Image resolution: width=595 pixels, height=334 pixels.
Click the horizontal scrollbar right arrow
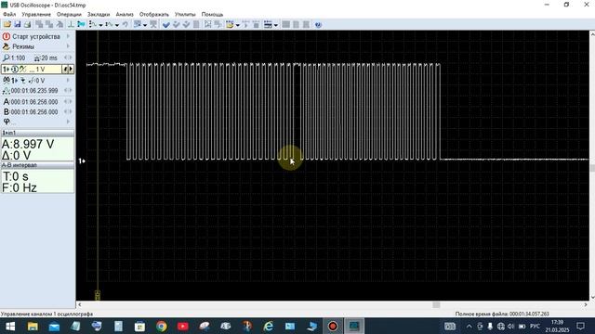click(586, 304)
